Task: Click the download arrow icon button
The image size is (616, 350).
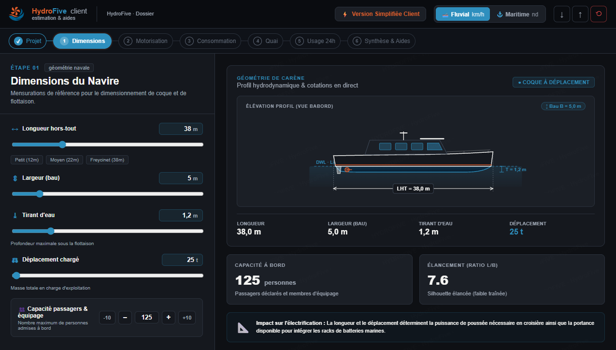Action: [561, 14]
